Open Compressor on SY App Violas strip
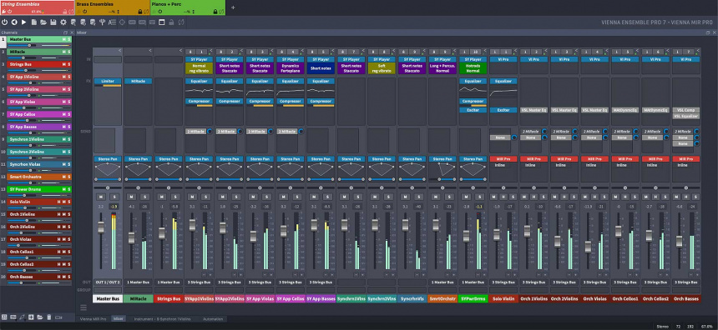Viewport: 718px width, 330px height. click(x=260, y=101)
